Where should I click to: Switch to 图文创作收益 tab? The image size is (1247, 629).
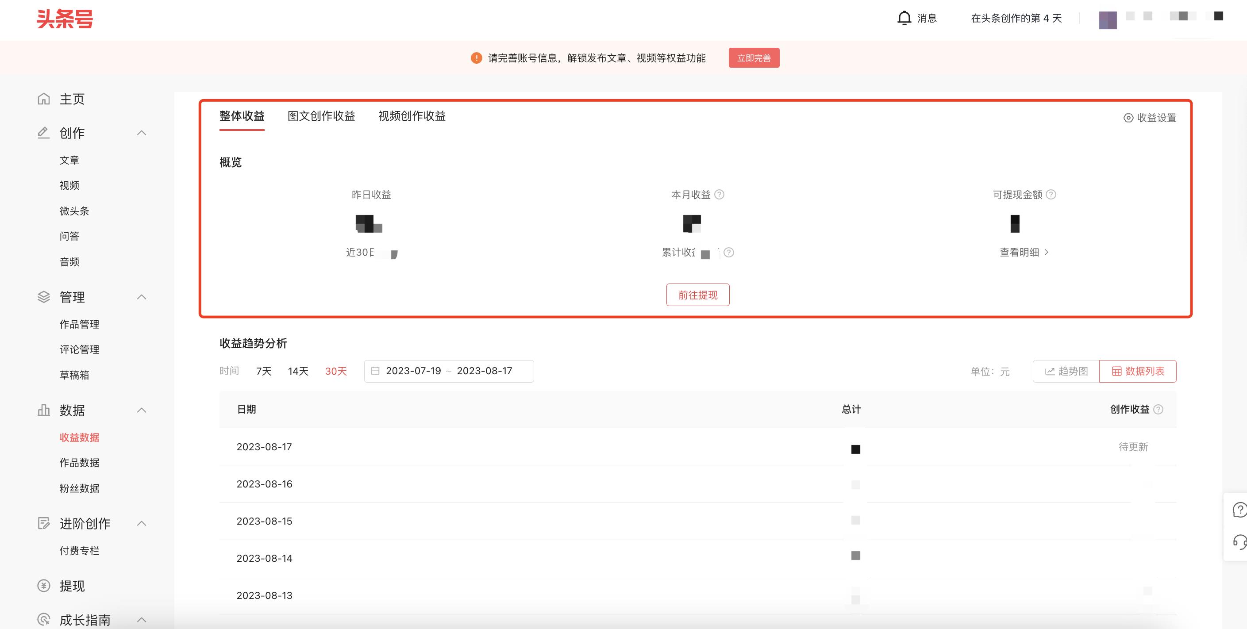click(321, 116)
